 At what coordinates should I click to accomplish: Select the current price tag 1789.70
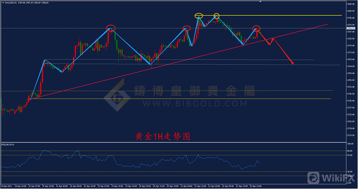coord(351,28)
